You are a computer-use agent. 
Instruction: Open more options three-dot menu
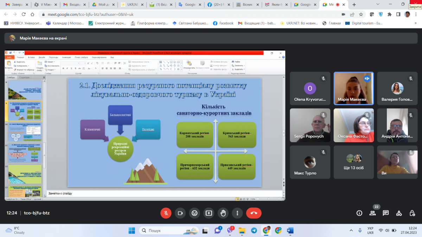click(x=237, y=213)
